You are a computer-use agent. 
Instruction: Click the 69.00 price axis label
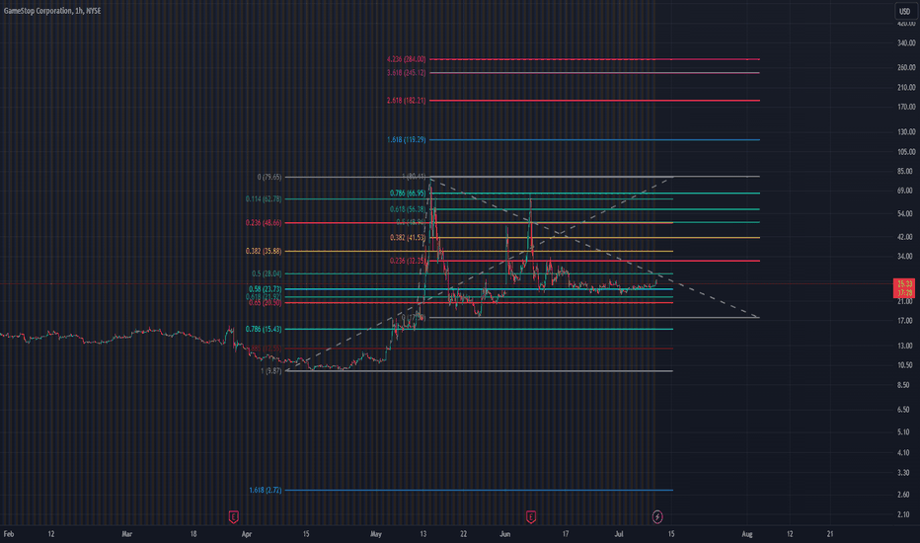pos(905,191)
